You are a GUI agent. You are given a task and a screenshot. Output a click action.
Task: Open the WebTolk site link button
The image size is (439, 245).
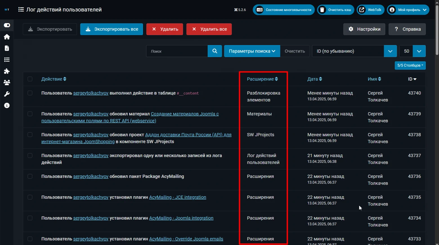point(371,10)
